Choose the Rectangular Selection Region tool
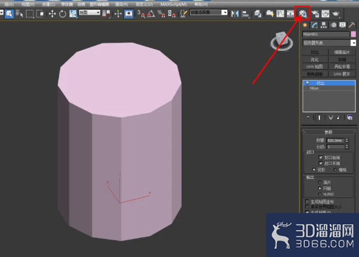 (x=30, y=14)
